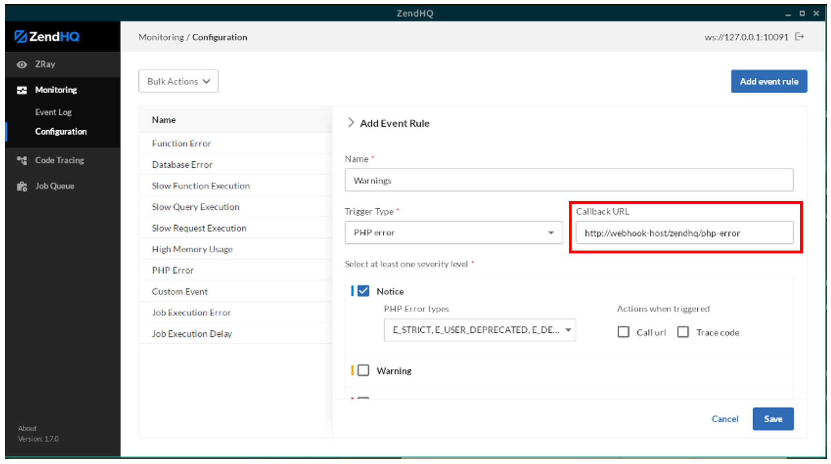The width and height of the screenshot is (831, 464).
Task: Click About in the sidebar footer
Action: point(27,428)
